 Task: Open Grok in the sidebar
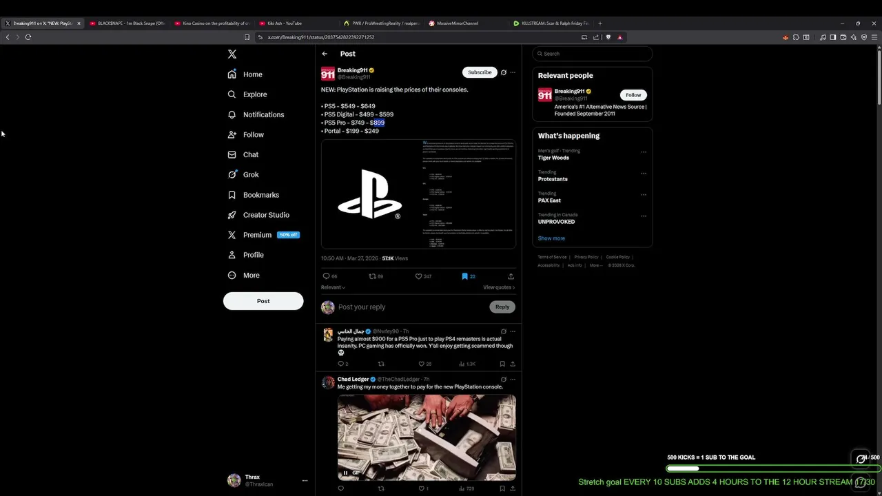coord(243,174)
